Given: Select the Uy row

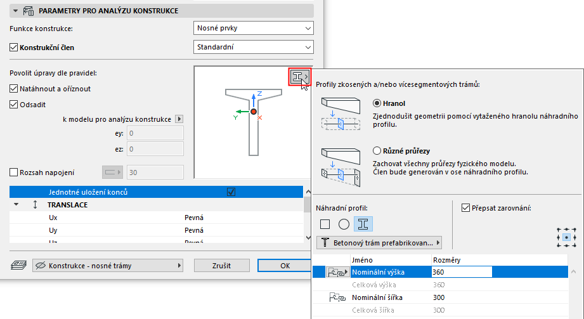Looking at the screenshot, I should [x=157, y=230].
